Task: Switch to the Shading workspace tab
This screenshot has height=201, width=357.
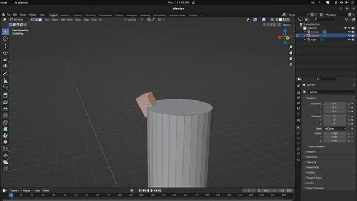Action: (119, 15)
